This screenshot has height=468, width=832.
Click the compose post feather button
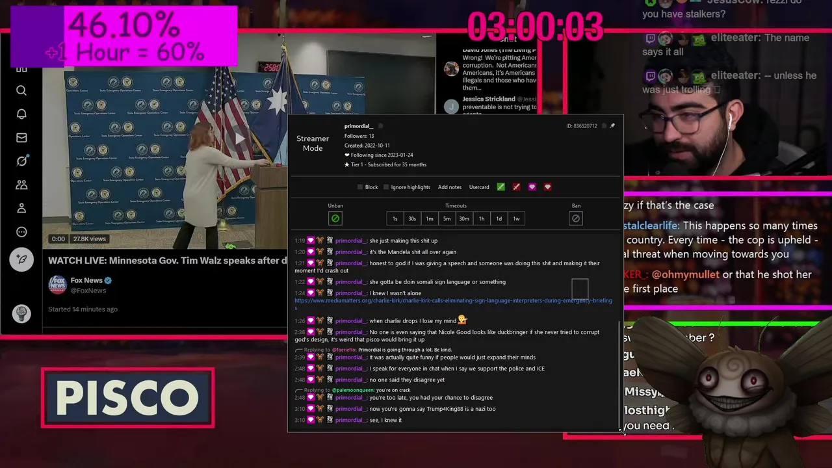(21, 259)
